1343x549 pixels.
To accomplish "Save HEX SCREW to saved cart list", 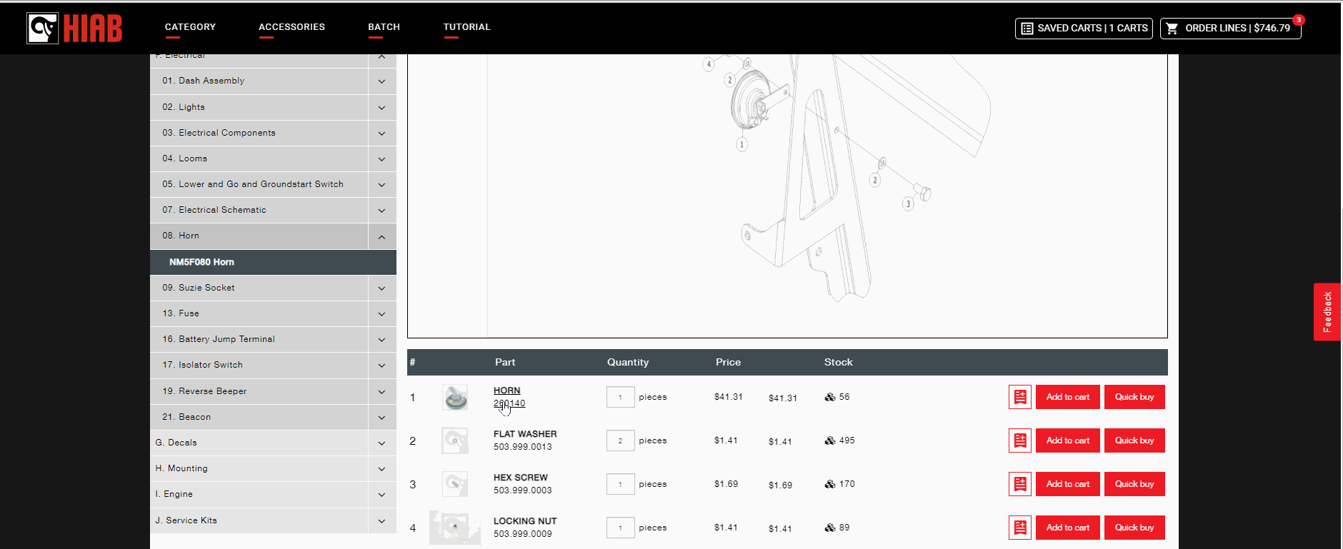I will click(1020, 484).
